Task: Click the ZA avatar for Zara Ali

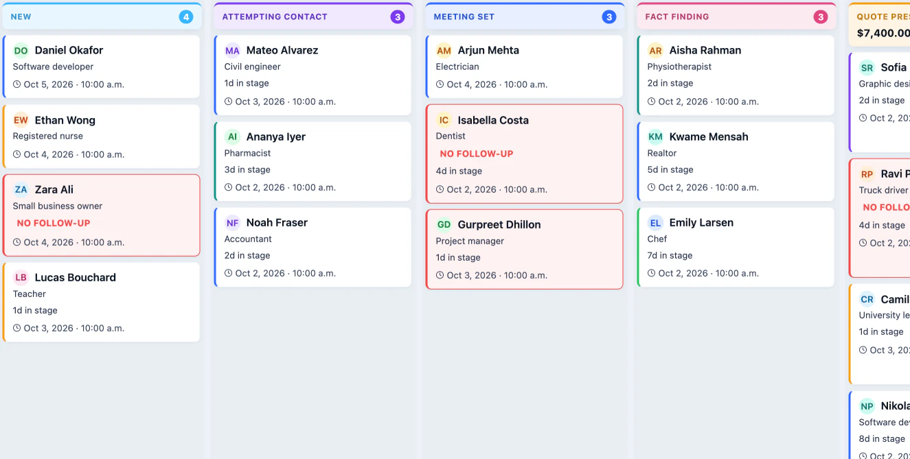Action: (21, 189)
